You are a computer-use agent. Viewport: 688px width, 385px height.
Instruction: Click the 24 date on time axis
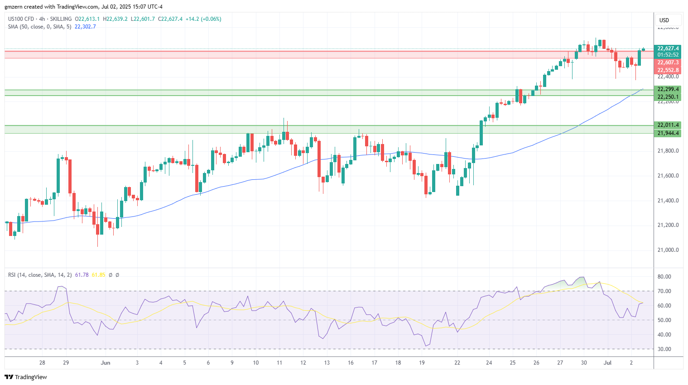coord(489,363)
